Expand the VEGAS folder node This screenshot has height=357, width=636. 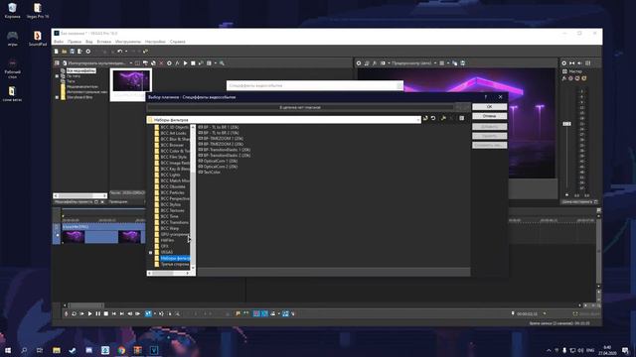point(150,252)
